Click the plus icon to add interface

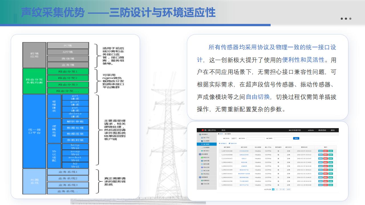tap(220, 143)
